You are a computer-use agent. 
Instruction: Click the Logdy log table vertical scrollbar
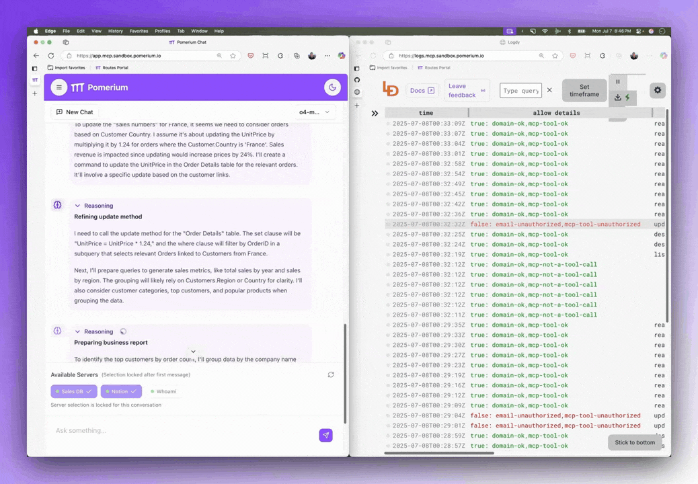[x=667, y=216]
